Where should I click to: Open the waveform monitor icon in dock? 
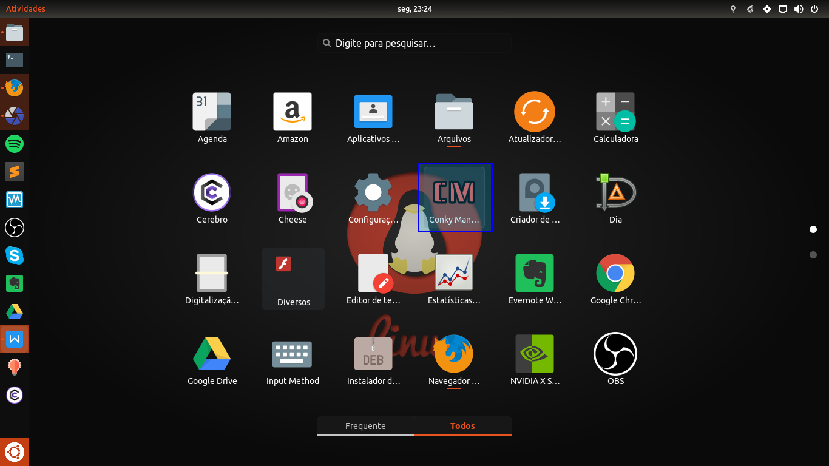[15, 200]
